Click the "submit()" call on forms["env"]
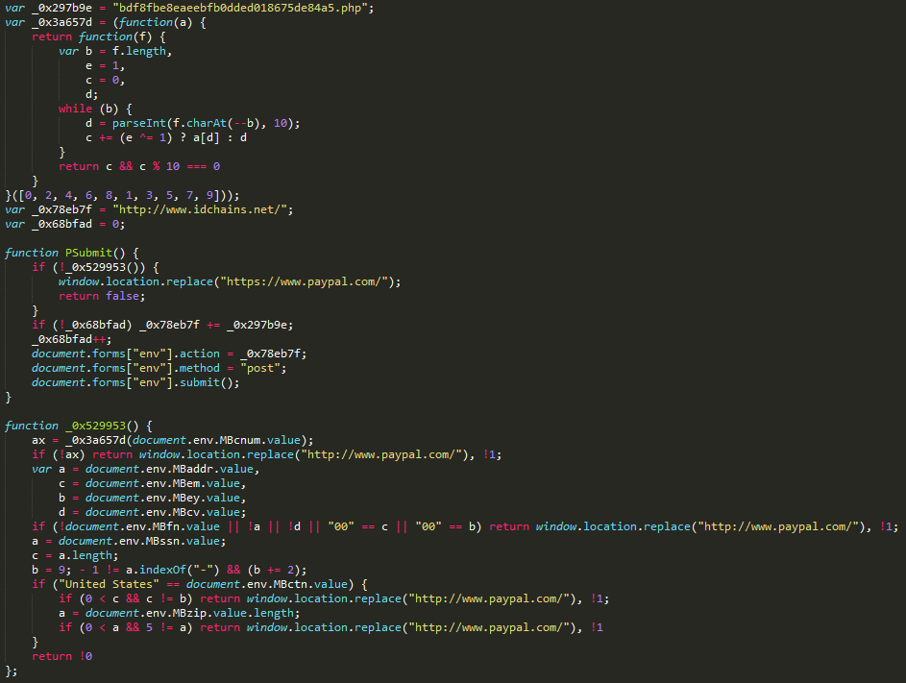This screenshot has height=683, width=906. 207,383
